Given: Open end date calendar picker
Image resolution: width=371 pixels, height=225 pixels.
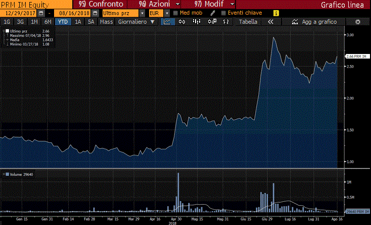Looking at the screenshot, I should 95,13.
